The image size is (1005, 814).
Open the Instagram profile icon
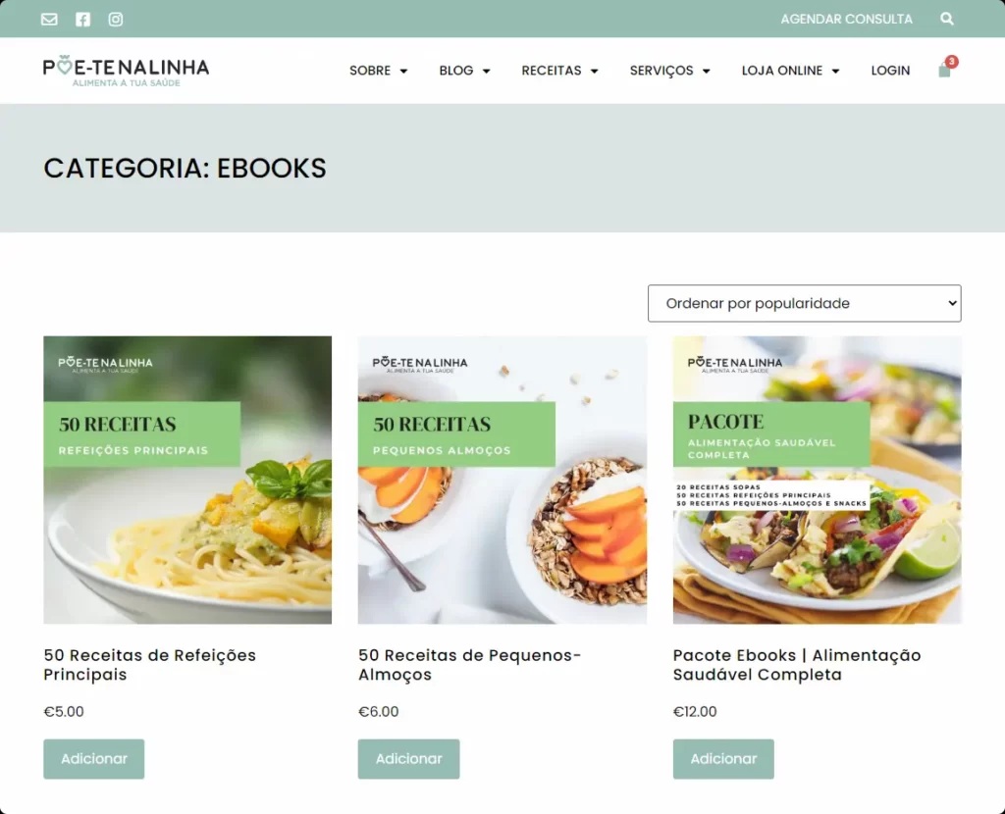pos(116,20)
